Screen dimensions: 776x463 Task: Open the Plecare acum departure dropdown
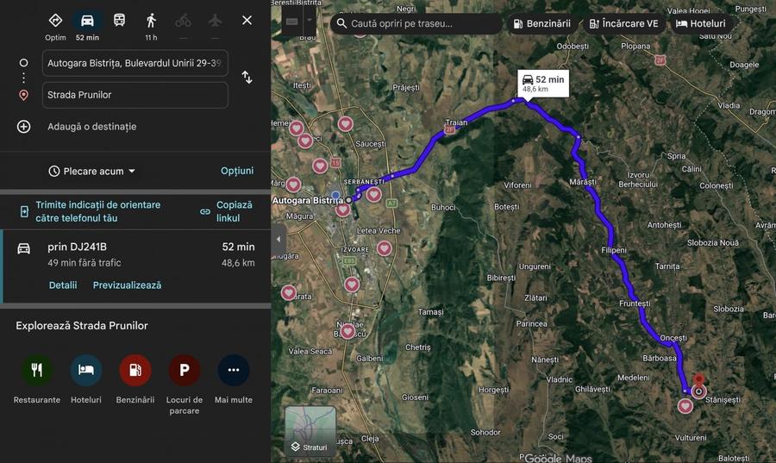click(x=92, y=172)
